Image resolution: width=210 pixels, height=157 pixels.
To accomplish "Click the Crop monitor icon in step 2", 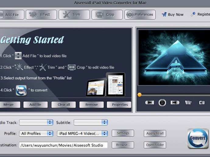I will click(72, 67).
